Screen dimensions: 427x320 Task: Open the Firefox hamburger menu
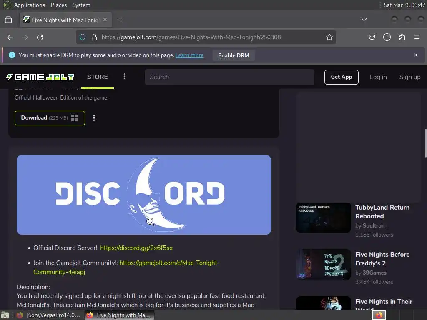click(417, 37)
